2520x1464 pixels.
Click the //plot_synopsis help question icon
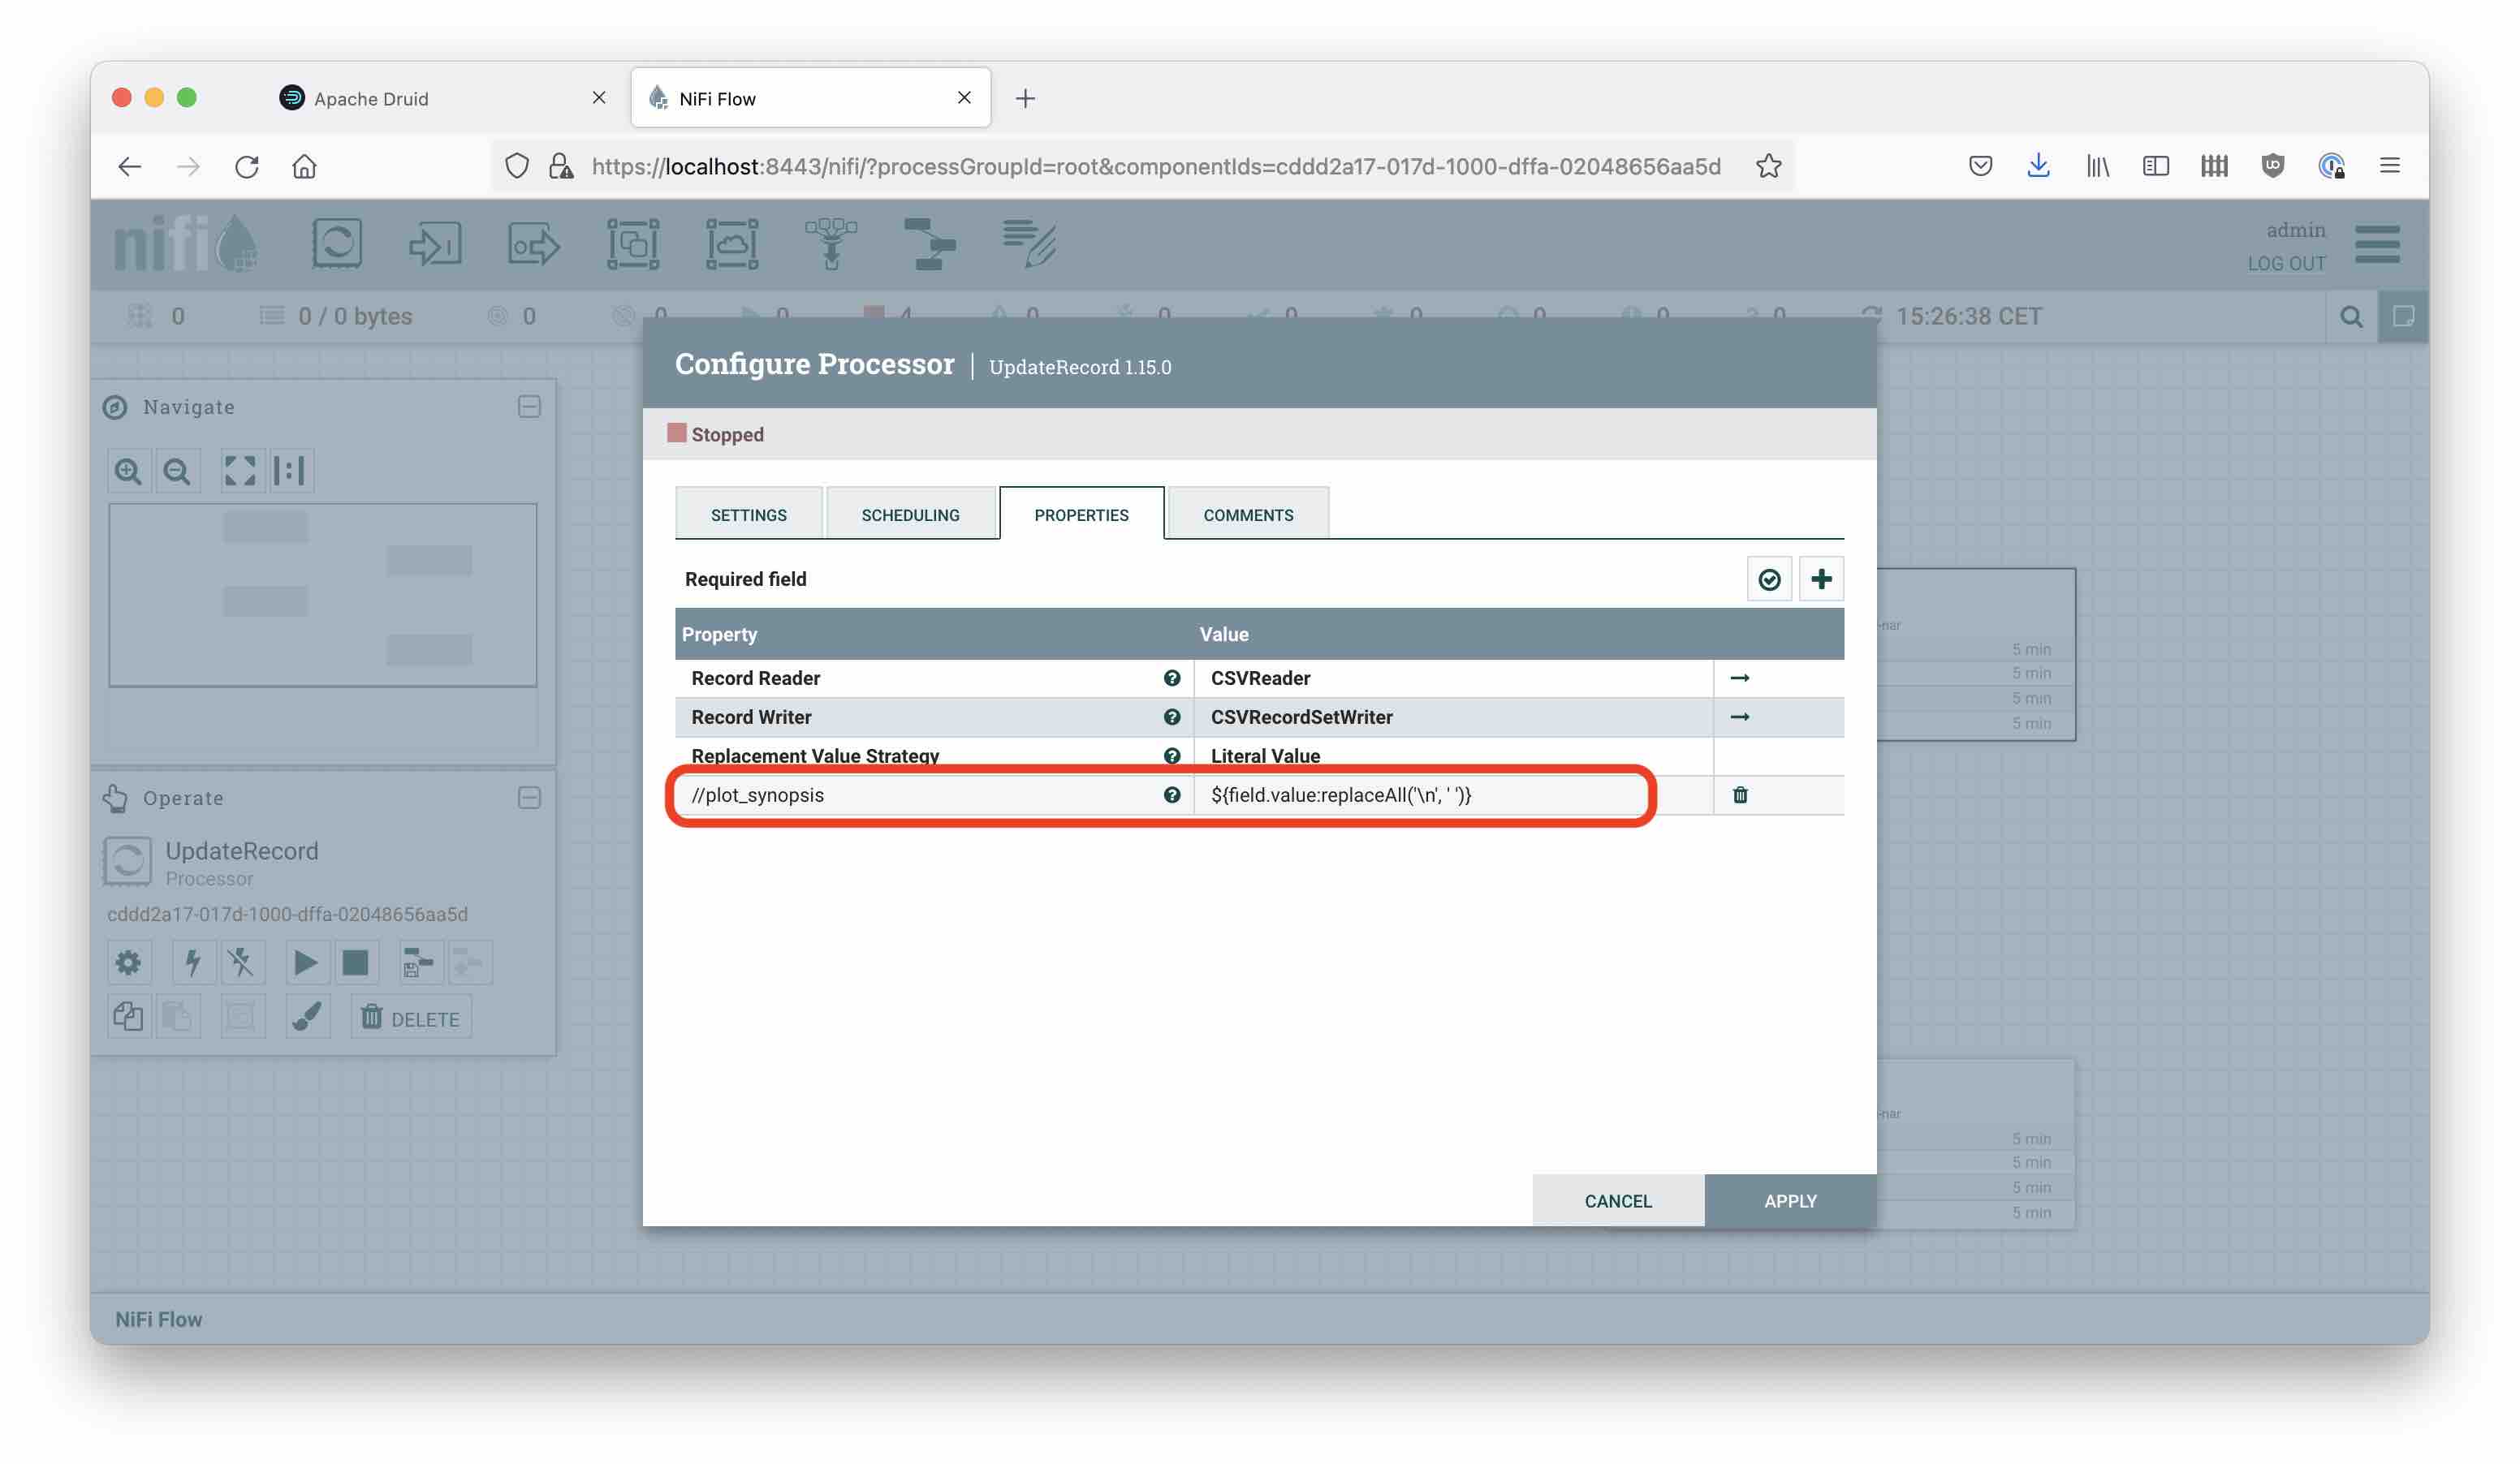coord(1172,795)
